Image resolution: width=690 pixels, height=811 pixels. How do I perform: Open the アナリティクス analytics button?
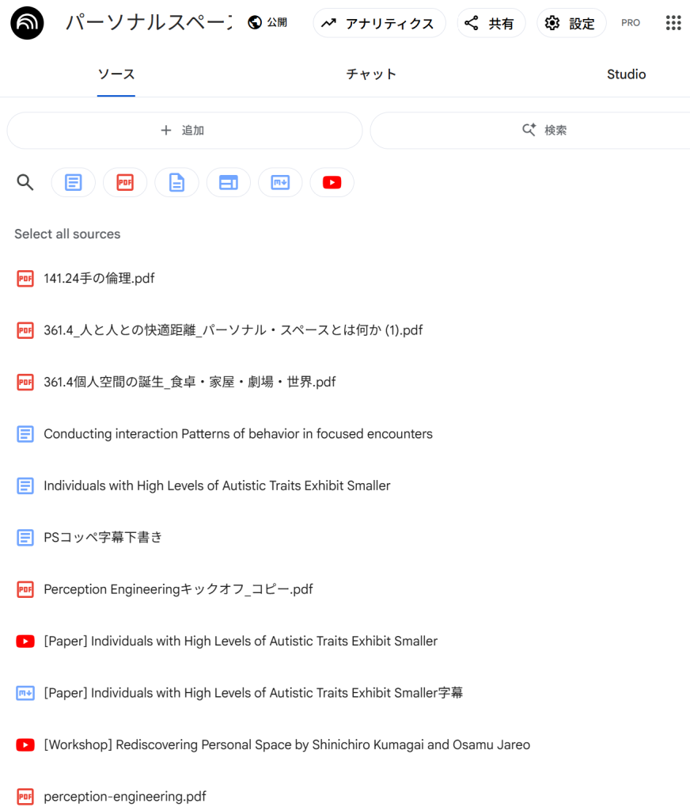tap(379, 23)
